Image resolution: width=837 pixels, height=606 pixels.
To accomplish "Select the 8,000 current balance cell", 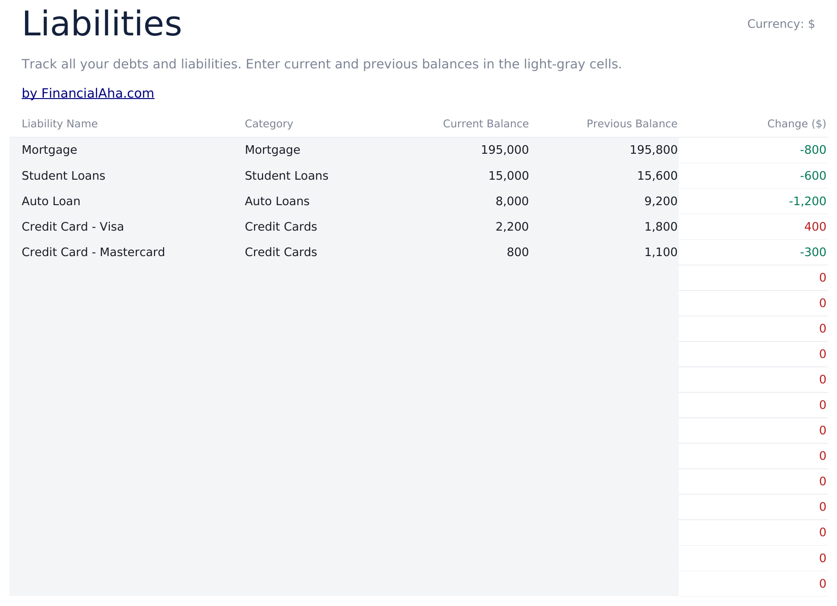I will coord(456,201).
